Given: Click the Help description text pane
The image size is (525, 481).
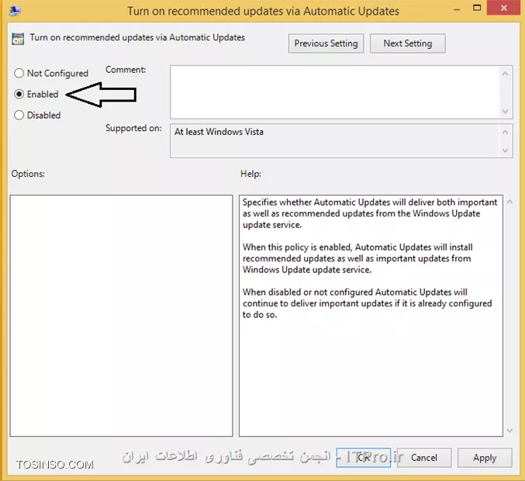Looking at the screenshot, I should click(371, 316).
